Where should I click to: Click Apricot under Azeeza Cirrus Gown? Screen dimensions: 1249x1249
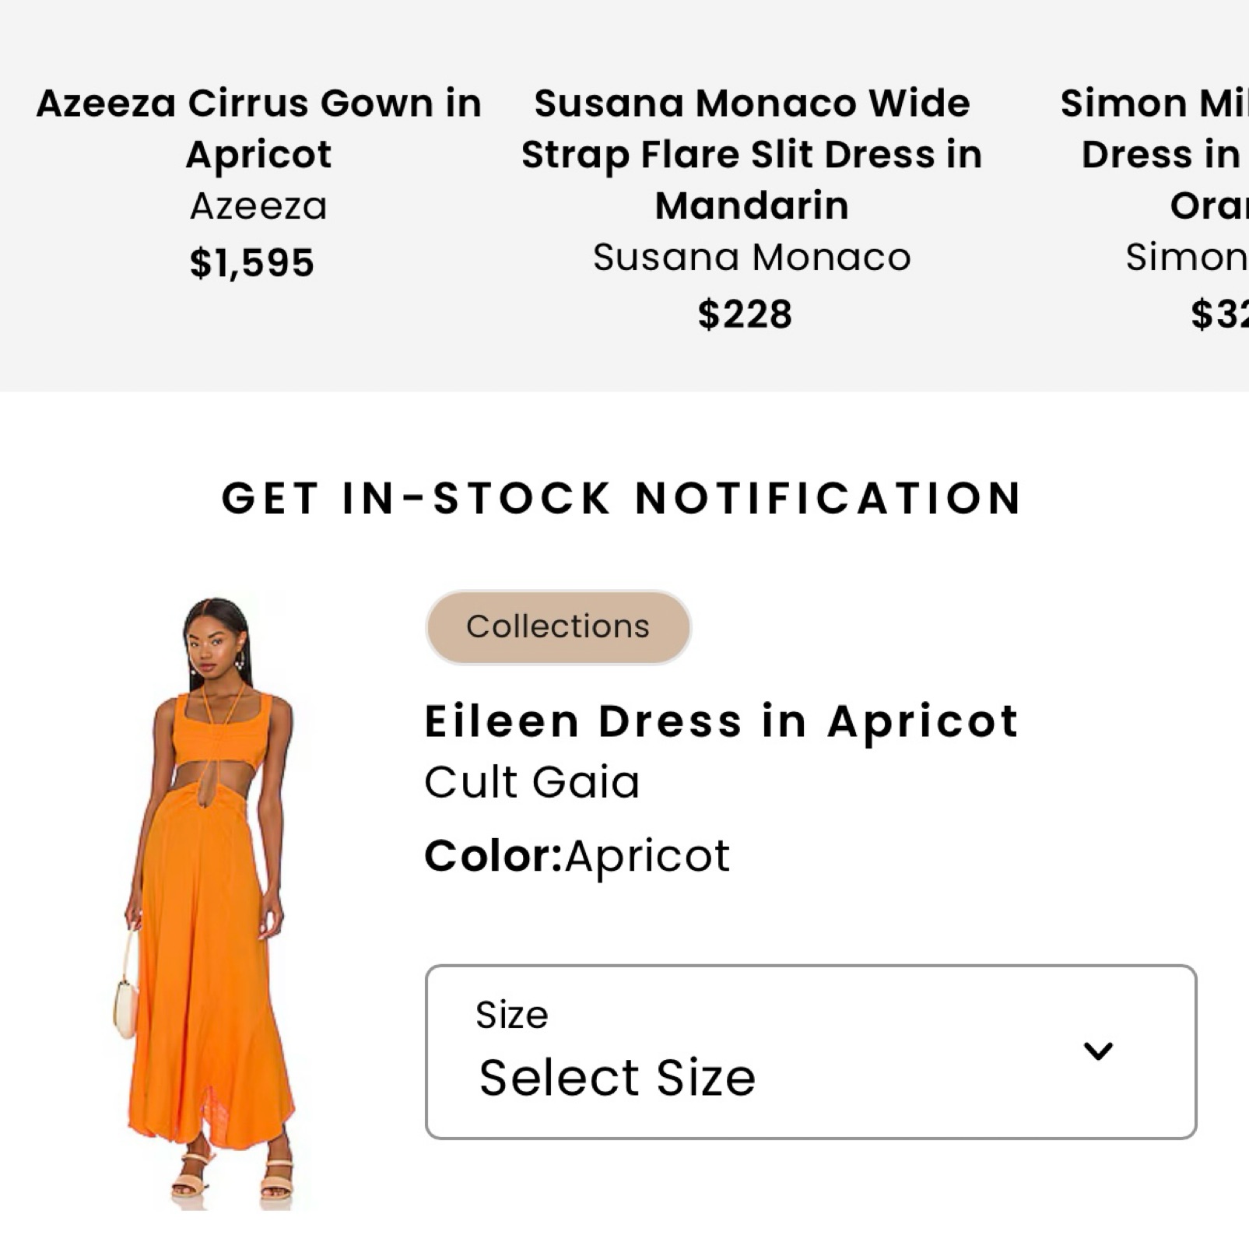[258, 155]
